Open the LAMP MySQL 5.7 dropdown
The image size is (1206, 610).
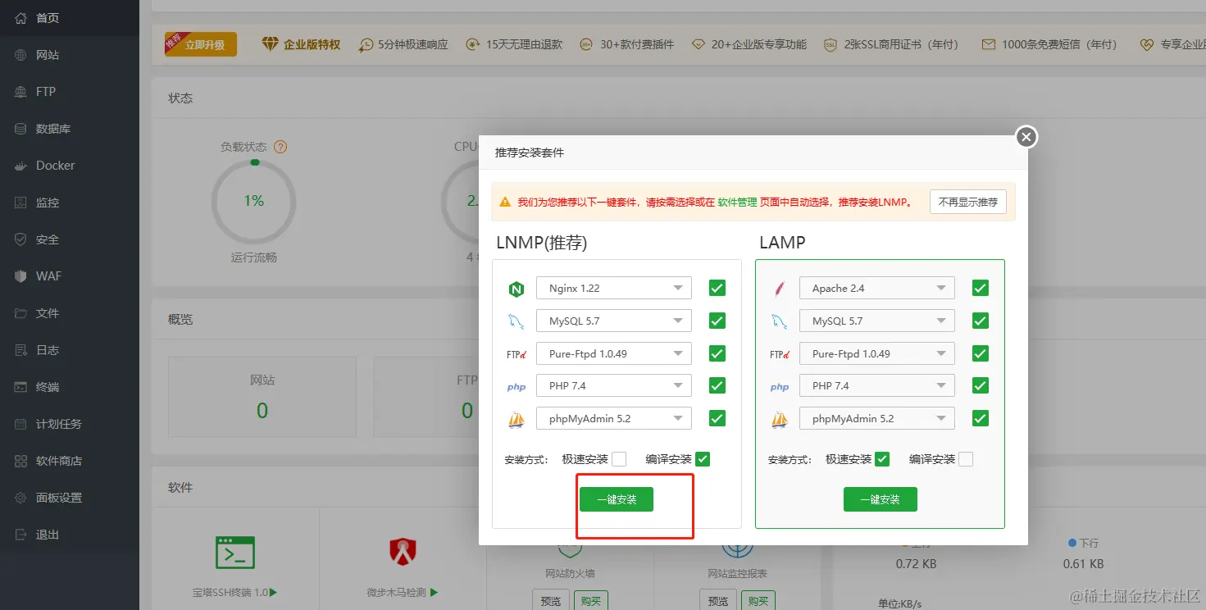877,321
